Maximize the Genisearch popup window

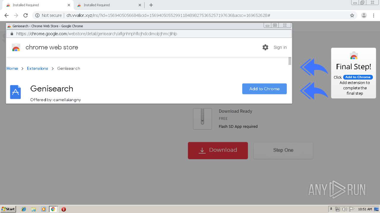[x=275, y=25]
